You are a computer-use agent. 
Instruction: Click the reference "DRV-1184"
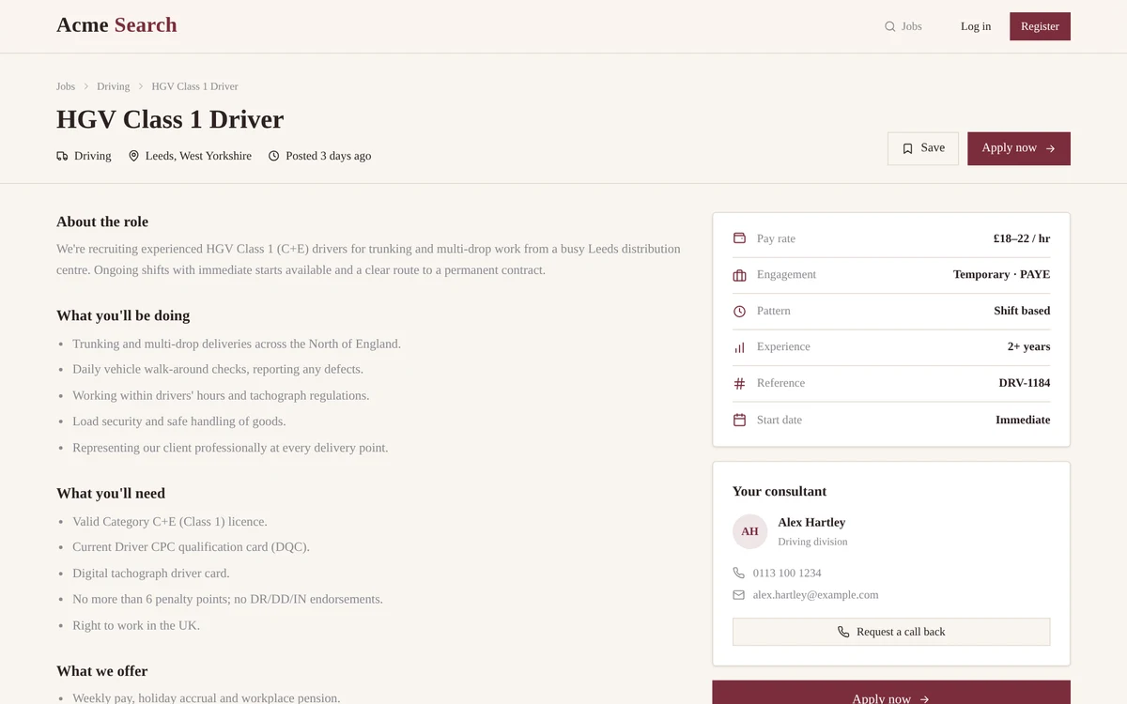point(1025,383)
